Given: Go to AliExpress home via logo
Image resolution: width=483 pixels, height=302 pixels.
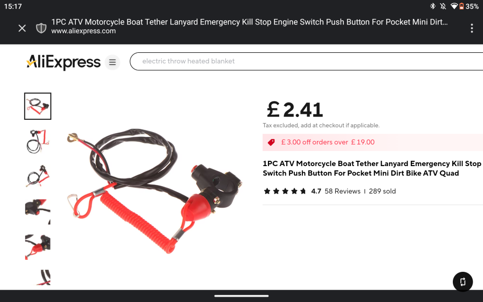Looking at the screenshot, I should point(64,62).
